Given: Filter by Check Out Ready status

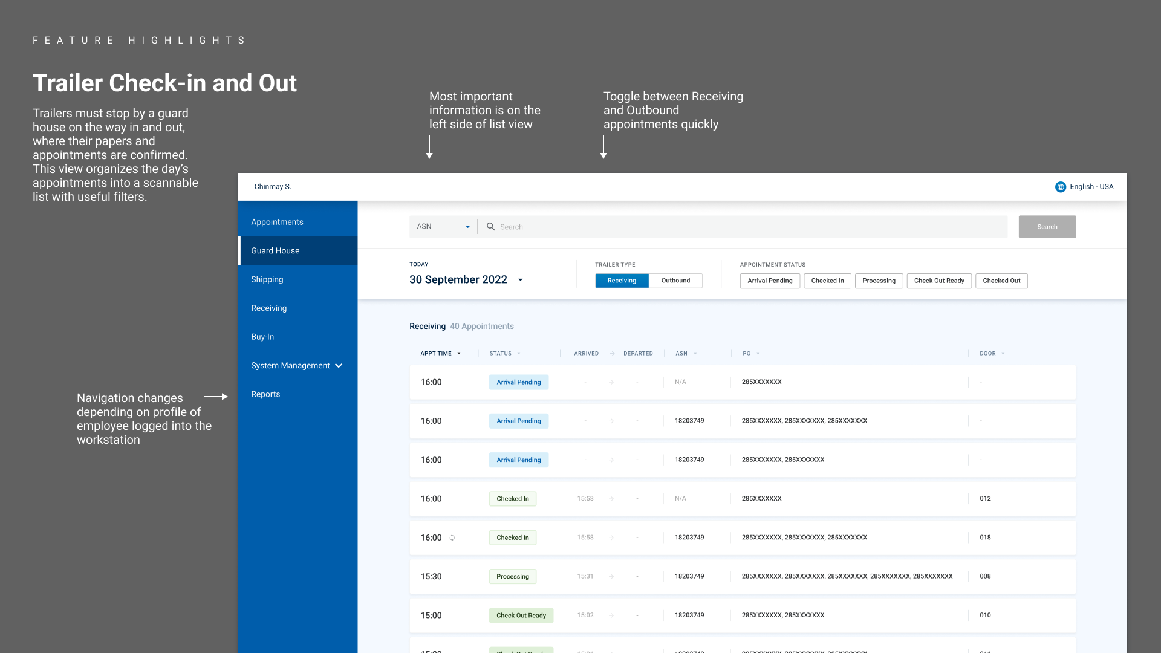Looking at the screenshot, I should [x=939, y=281].
